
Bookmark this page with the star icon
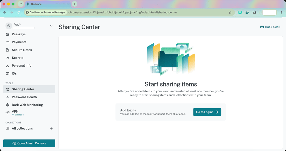[x=230, y=12]
